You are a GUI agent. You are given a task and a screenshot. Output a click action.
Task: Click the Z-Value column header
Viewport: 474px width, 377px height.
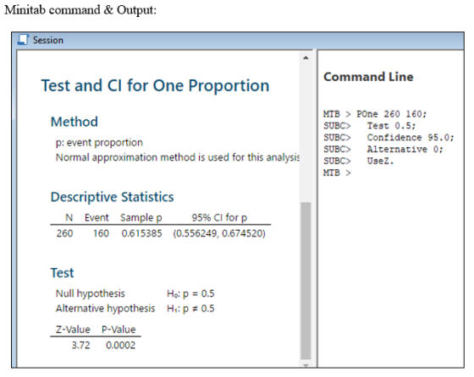pos(73,330)
